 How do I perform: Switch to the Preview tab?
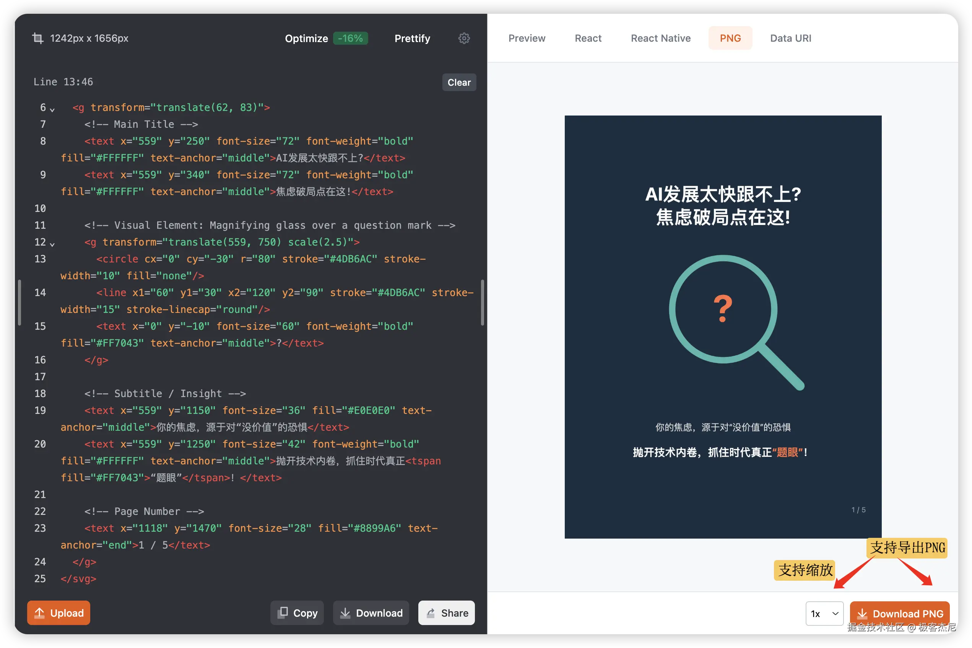(527, 38)
